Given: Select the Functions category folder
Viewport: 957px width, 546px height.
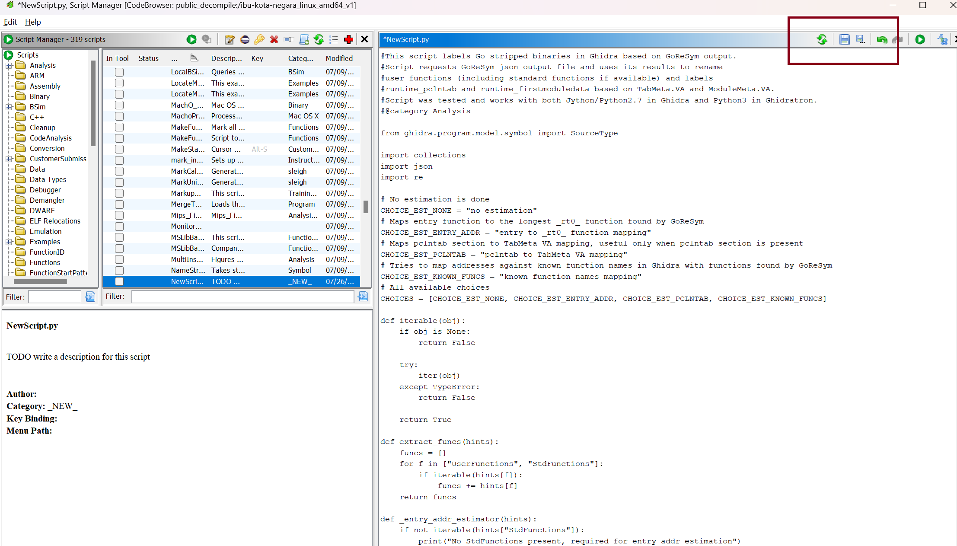Looking at the screenshot, I should 45,262.
